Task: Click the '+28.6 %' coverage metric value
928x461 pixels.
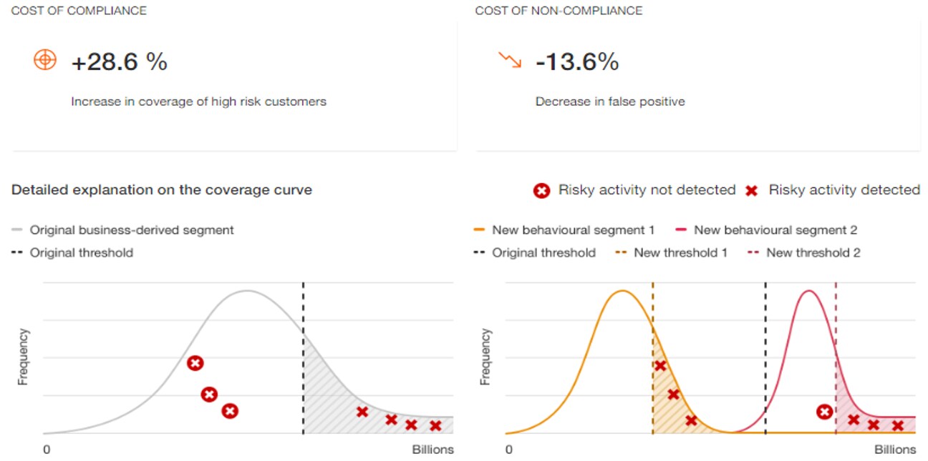Action: pos(119,62)
